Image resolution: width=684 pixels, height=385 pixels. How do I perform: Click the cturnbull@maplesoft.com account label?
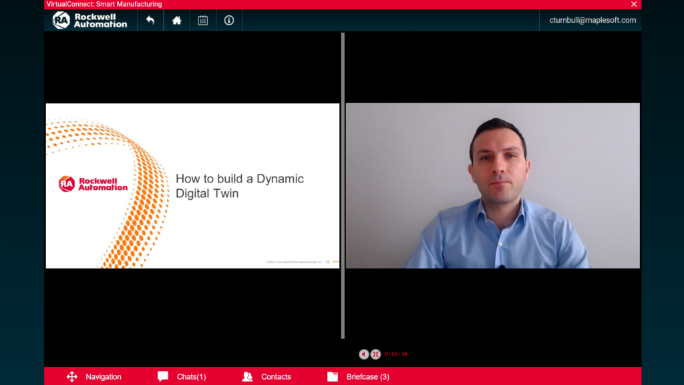click(x=592, y=20)
